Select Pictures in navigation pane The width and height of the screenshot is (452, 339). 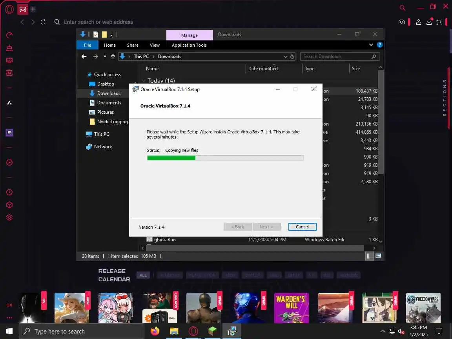click(105, 112)
